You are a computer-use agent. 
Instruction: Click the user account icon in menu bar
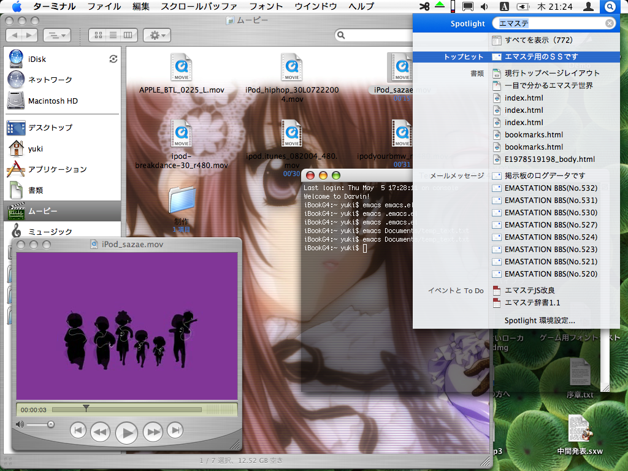[x=588, y=6]
